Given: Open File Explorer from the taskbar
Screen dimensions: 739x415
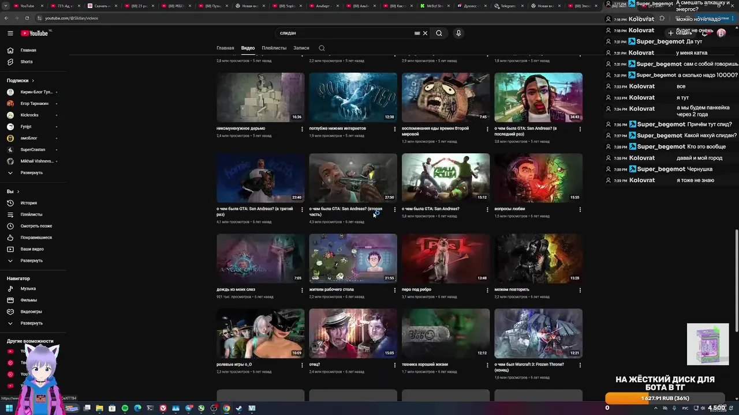Looking at the screenshot, I should (x=100, y=408).
